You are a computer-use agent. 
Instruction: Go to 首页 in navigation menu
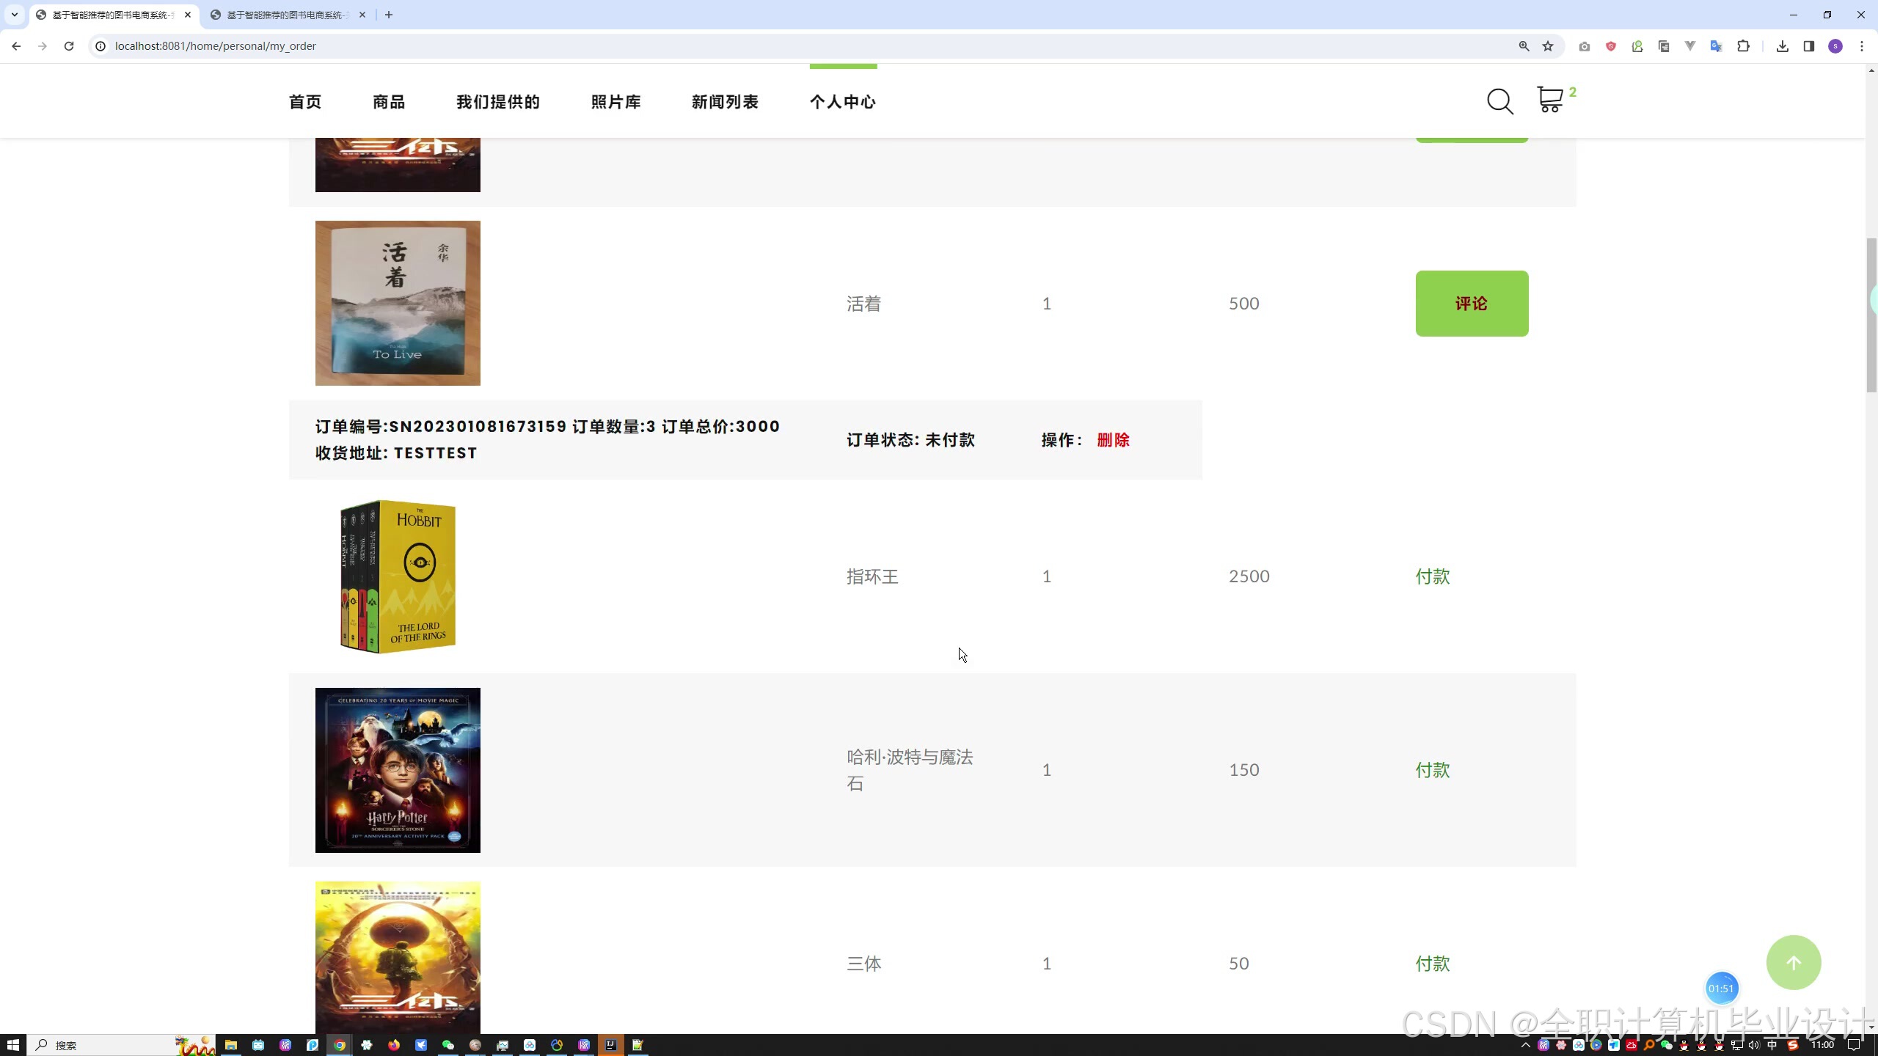[x=305, y=102]
